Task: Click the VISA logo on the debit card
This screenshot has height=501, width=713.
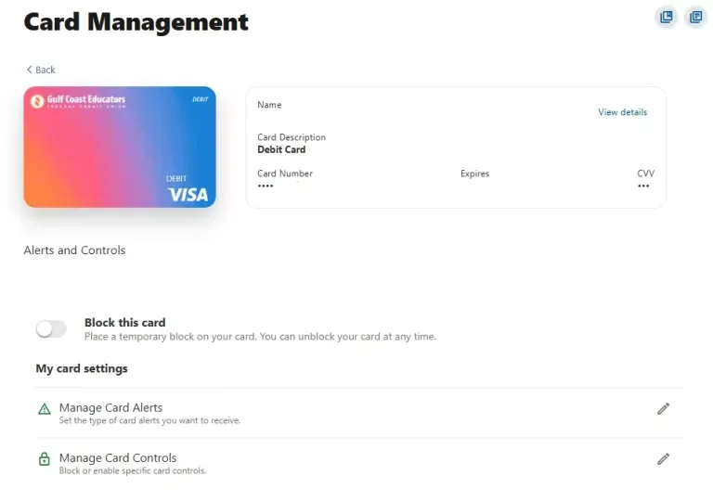Action: [x=188, y=195]
